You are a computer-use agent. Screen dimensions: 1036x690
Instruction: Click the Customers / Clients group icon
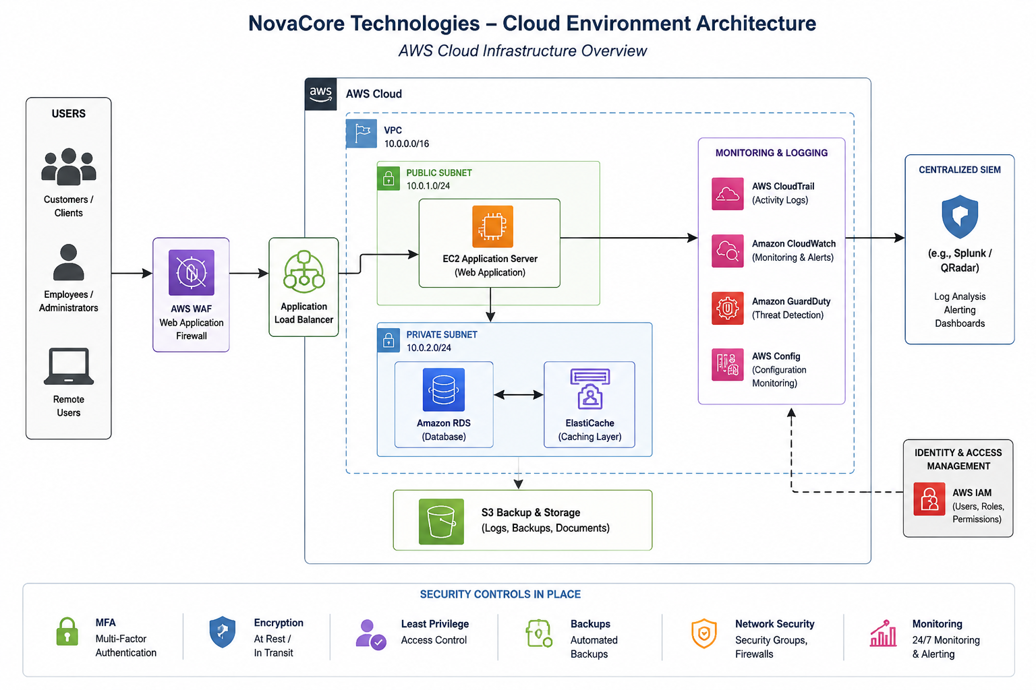click(69, 166)
